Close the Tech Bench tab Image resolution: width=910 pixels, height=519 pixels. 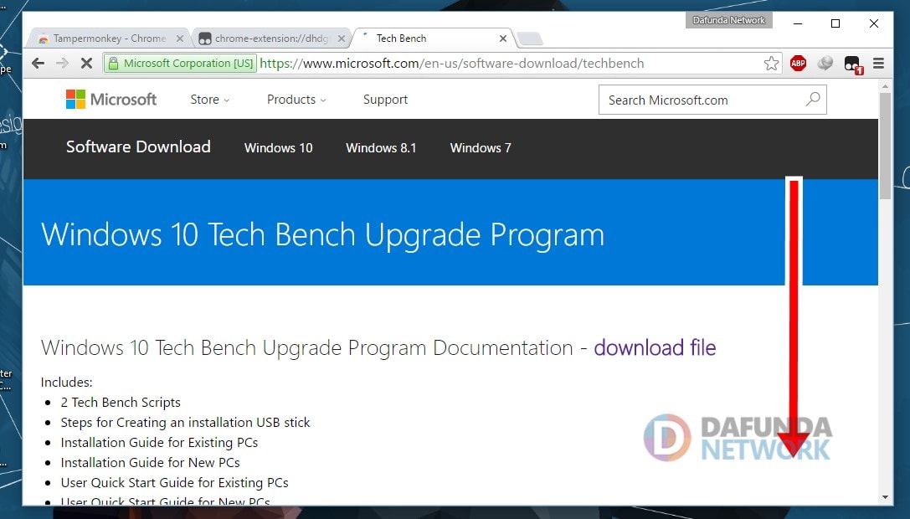(503, 39)
